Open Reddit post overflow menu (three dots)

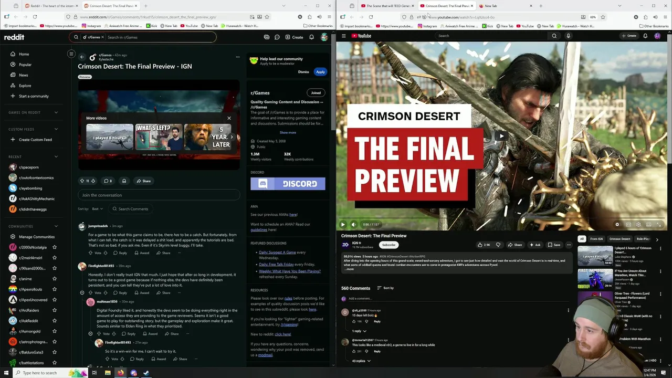237,57
